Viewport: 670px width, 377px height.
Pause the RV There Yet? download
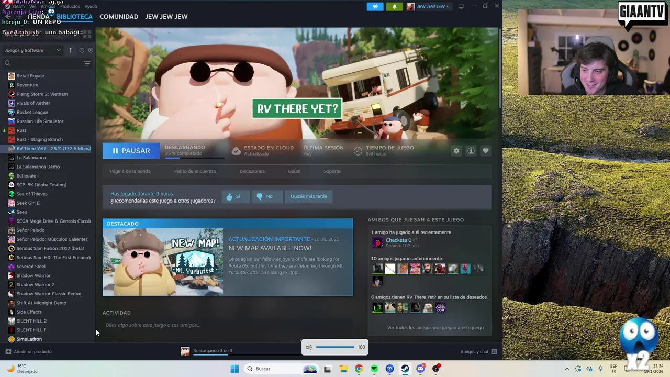(x=131, y=151)
